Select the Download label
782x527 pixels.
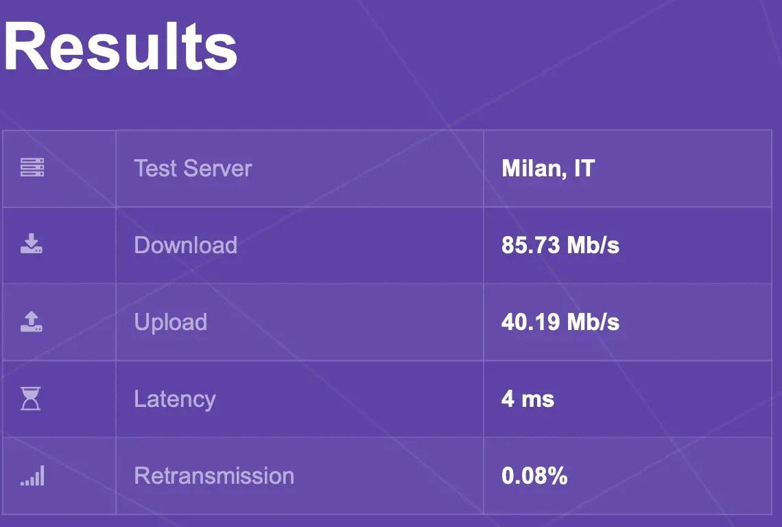click(186, 245)
